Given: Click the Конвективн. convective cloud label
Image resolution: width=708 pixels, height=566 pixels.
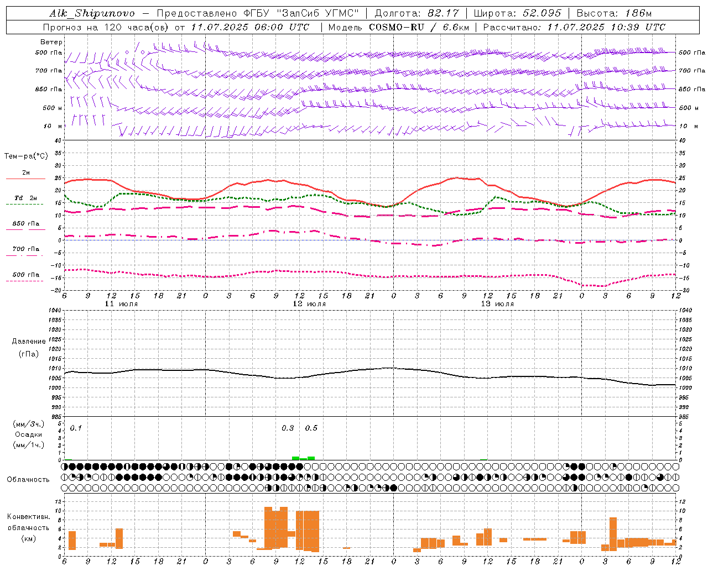Looking at the screenshot, I should pyautogui.click(x=28, y=517).
